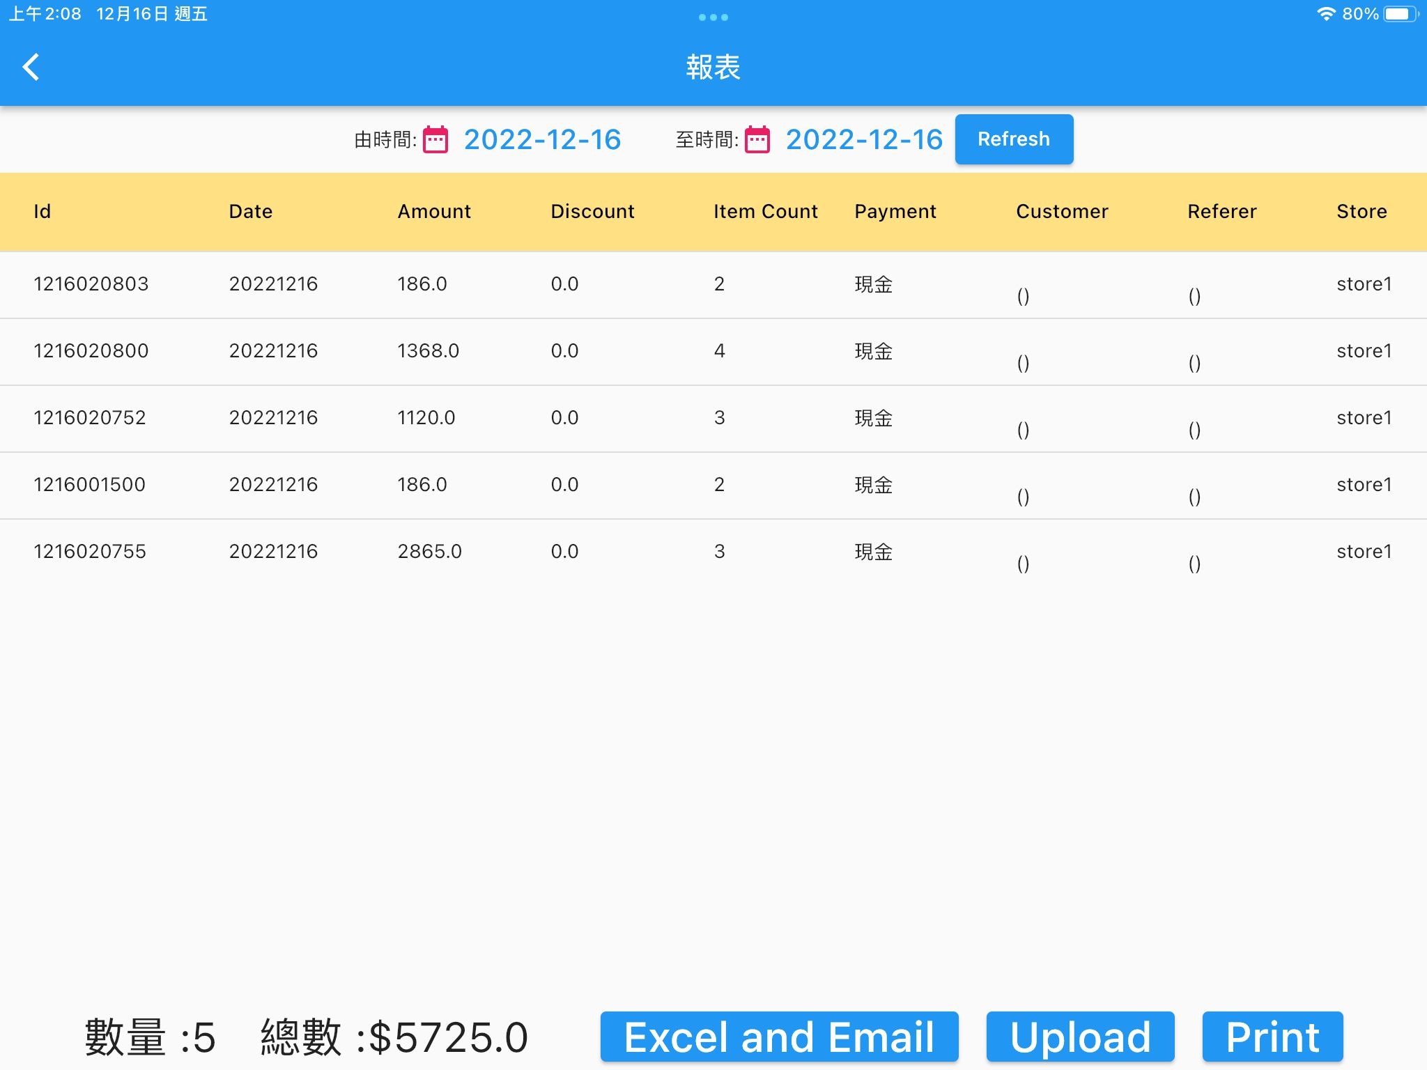This screenshot has height=1070, width=1427.
Task: Sort by the Payment column header
Action: (895, 212)
